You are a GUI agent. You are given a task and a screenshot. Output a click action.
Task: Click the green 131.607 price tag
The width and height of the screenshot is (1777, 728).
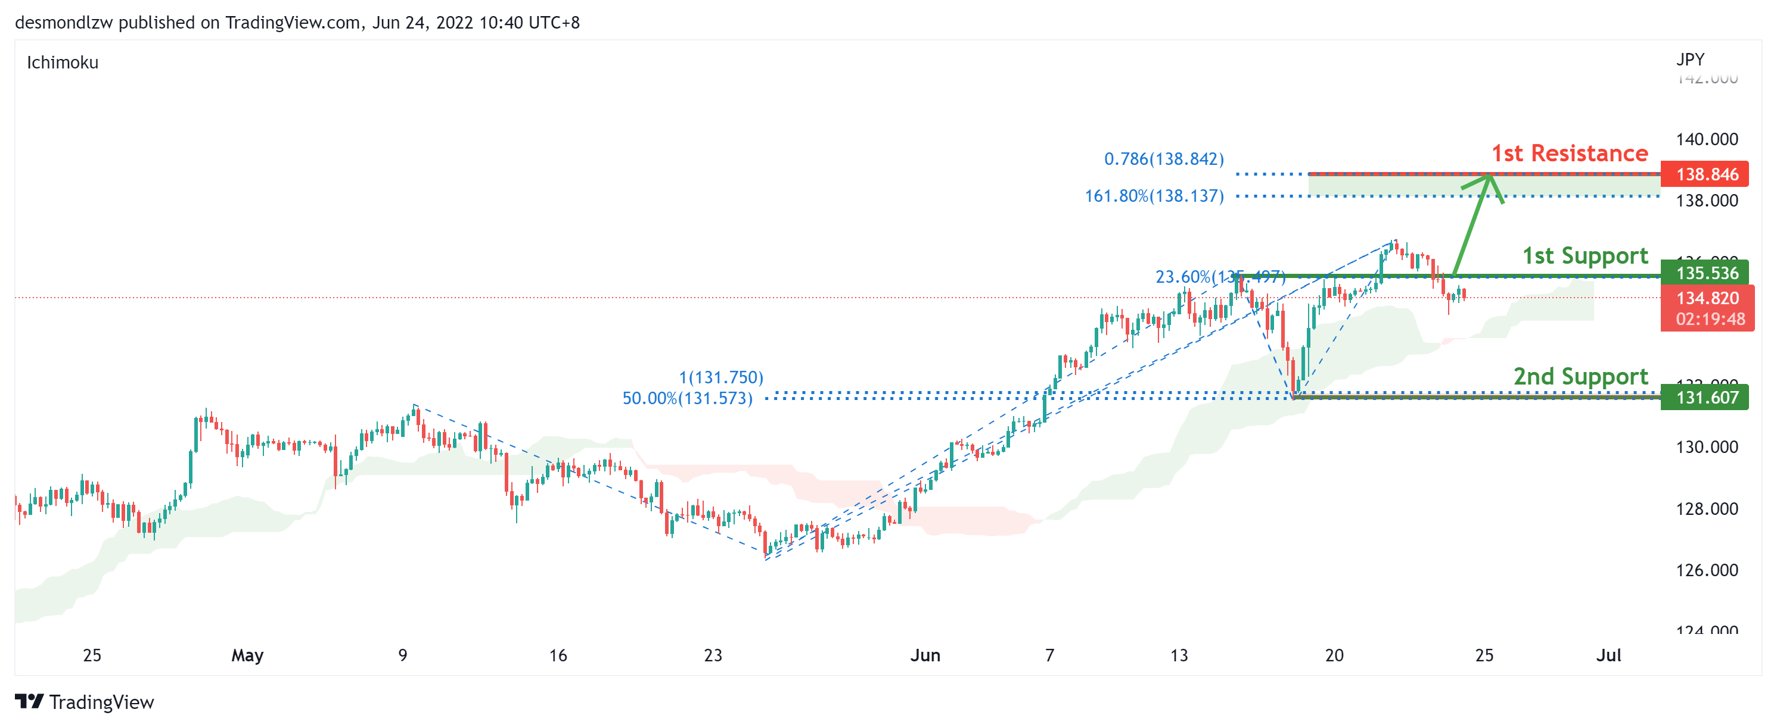click(x=1704, y=397)
